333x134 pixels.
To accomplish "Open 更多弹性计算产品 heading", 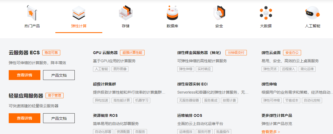I will tap(277, 115).
